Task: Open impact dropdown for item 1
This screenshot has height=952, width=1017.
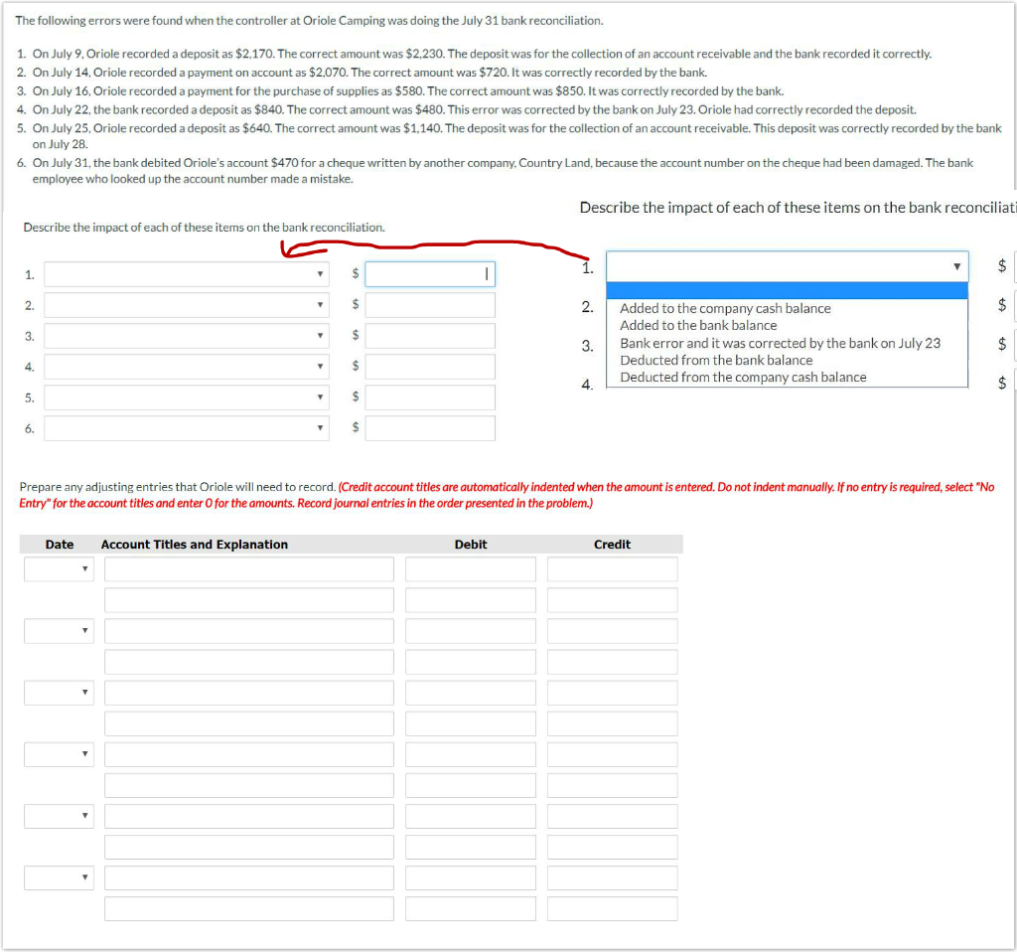Action: (186, 274)
